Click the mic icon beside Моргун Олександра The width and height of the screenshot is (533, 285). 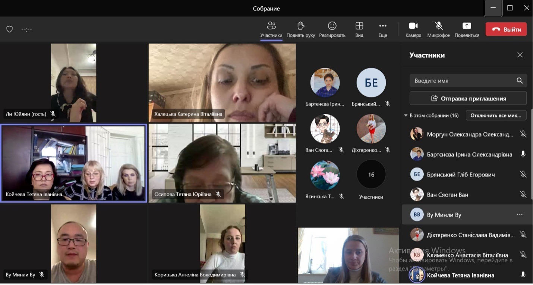(523, 134)
